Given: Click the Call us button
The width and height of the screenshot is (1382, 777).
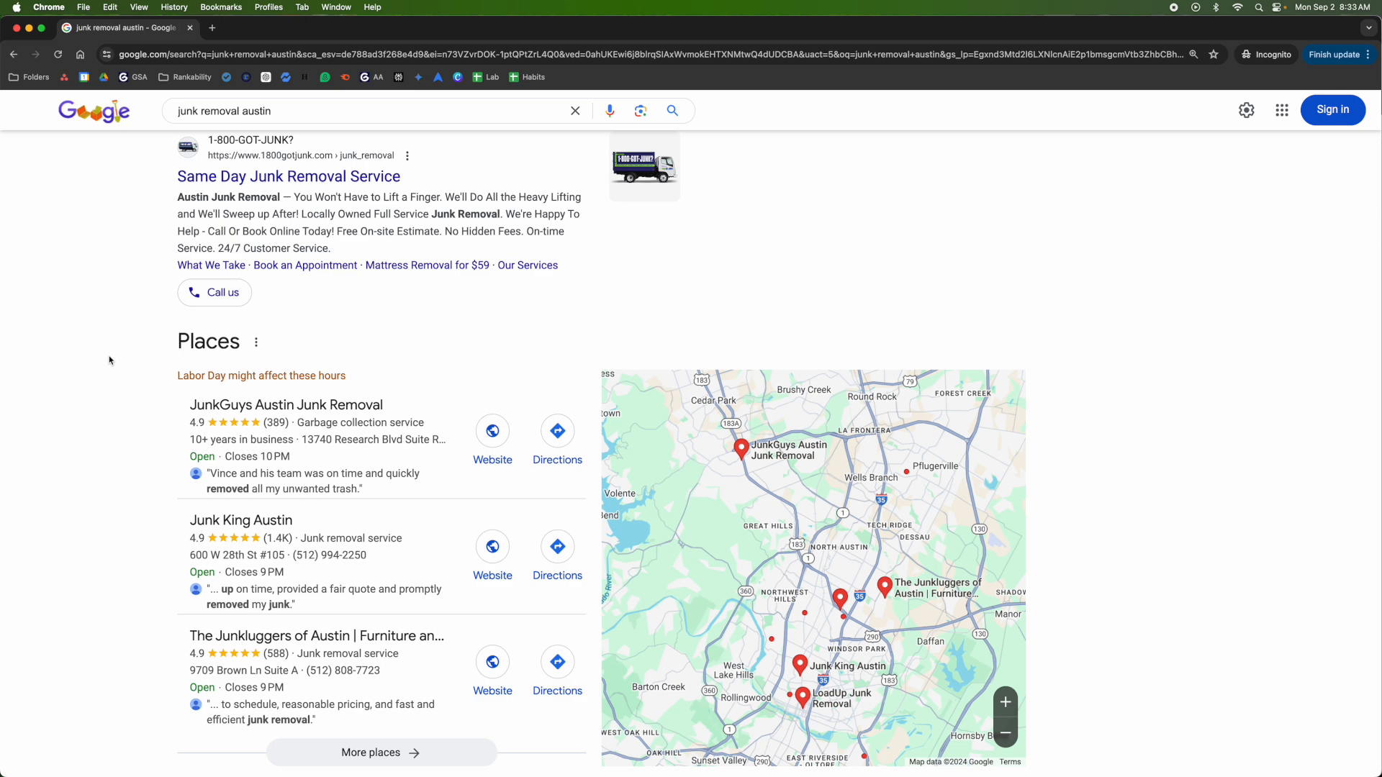Looking at the screenshot, I should click(x=214, y=293).
